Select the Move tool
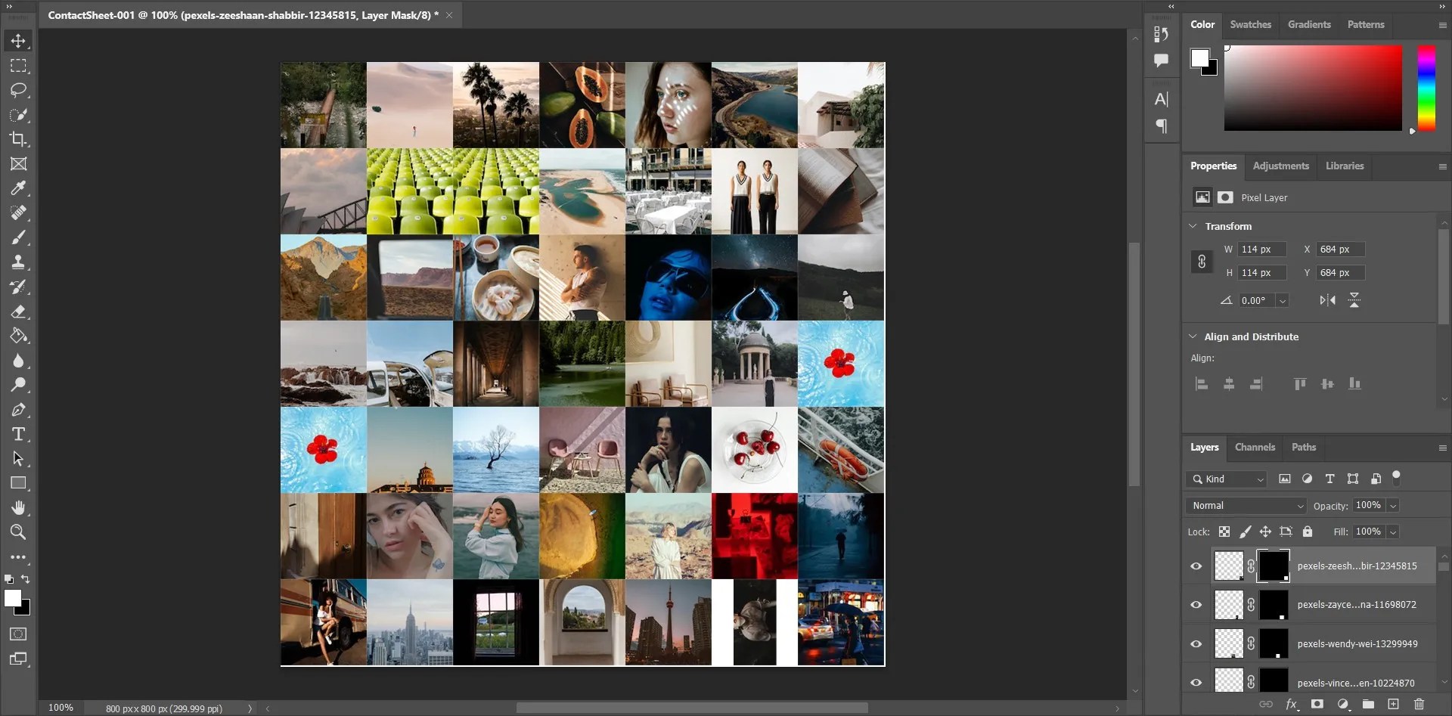Screen dimensions: 1452x716 point(18,41)
